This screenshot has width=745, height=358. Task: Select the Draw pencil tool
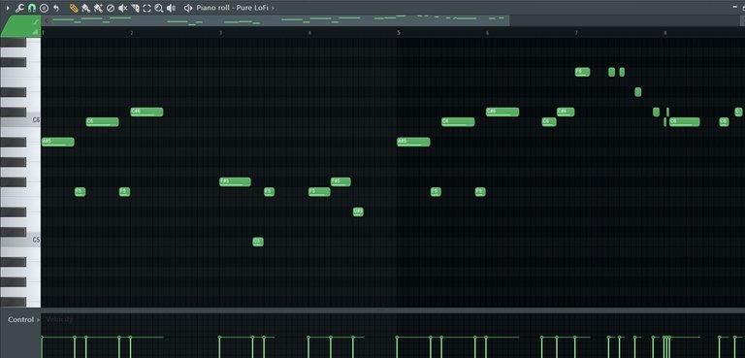[74, 8]
